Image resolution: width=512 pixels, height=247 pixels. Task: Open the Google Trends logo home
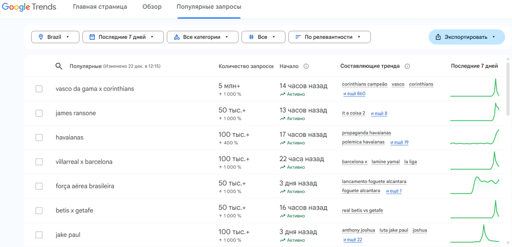pyautogui.click(x=29, y=7)
